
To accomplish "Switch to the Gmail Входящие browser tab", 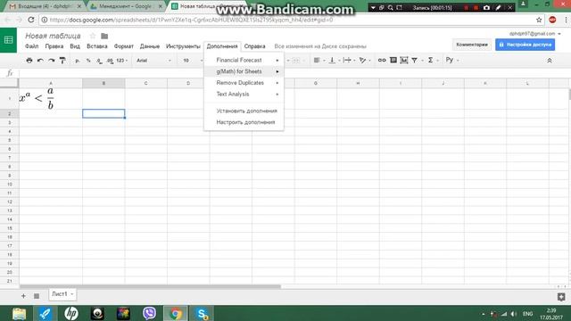I will (46, 6).
